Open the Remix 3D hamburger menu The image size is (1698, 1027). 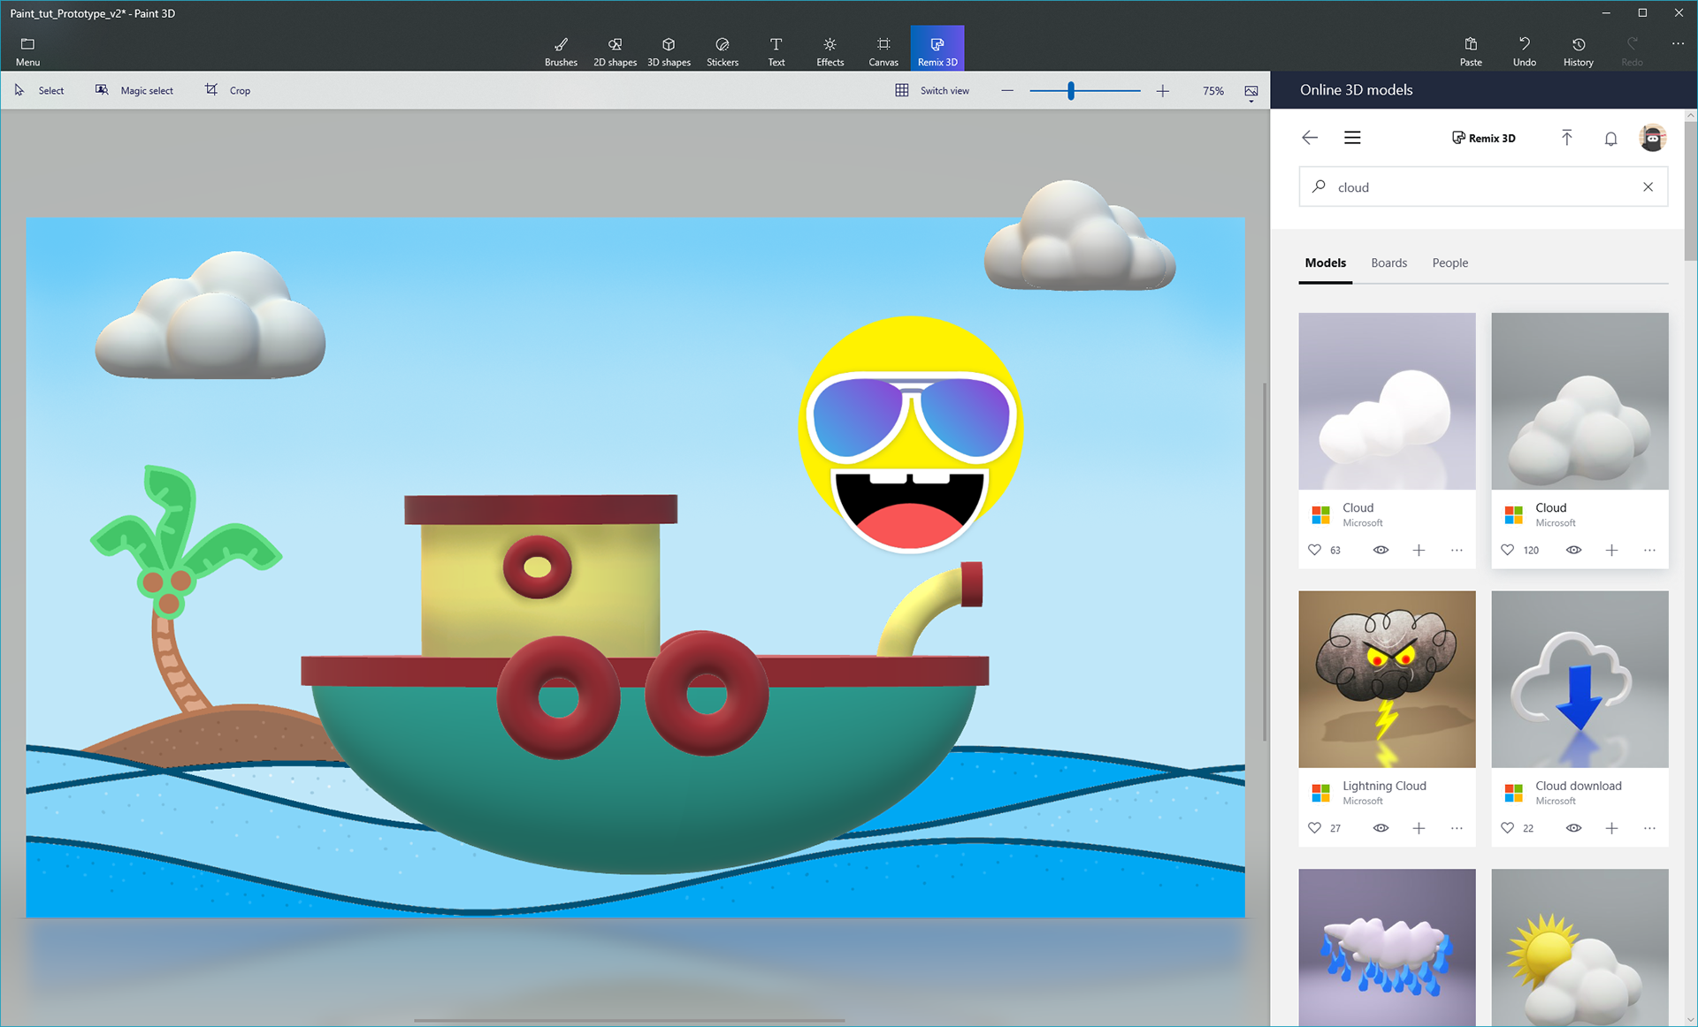[1352, 138]
